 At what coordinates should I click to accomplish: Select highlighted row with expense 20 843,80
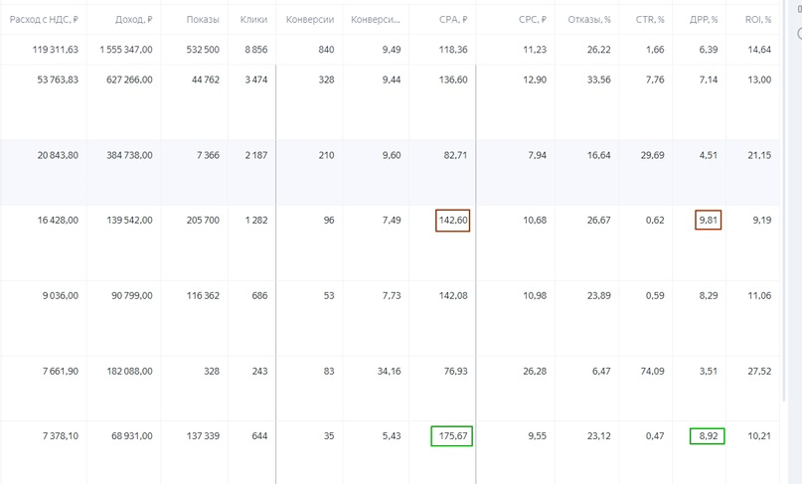pyautogui.click(x=390, y=172)
